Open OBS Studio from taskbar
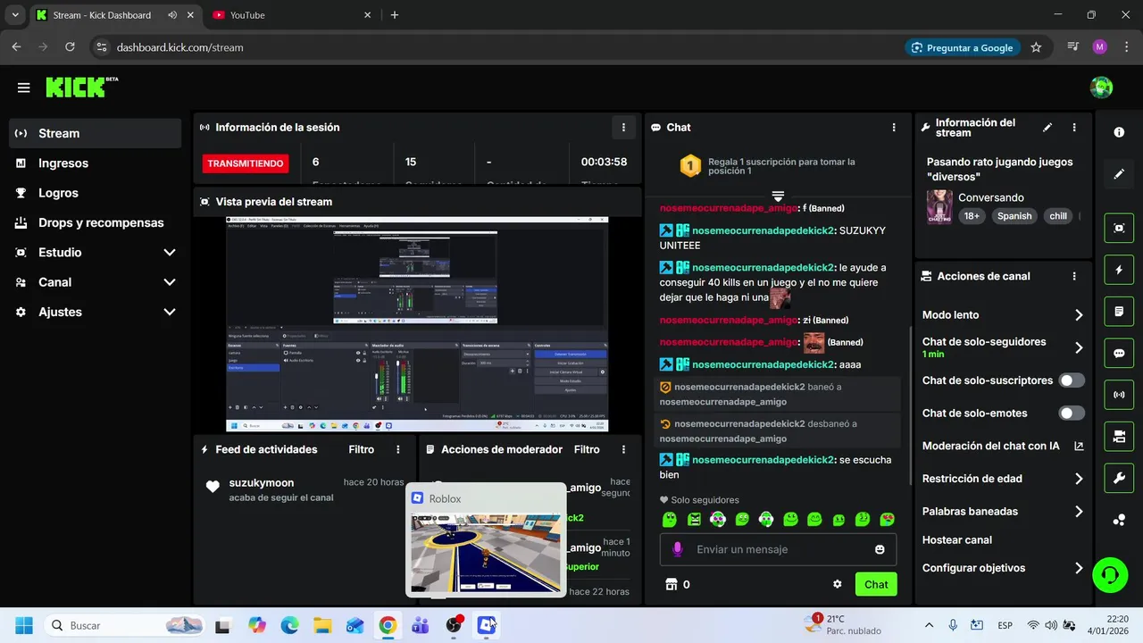 tap(454, 625)
